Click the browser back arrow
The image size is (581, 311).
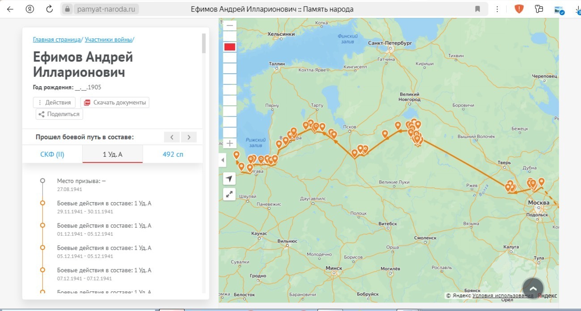point(10,9)
